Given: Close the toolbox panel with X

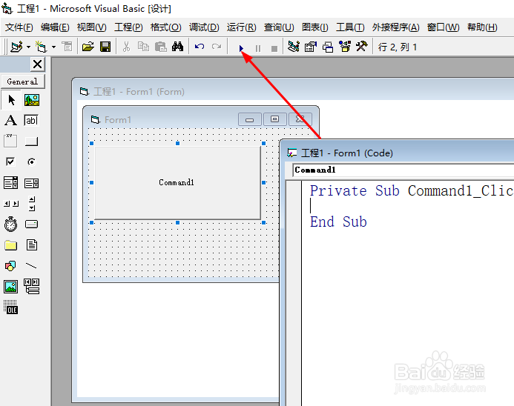Looking at the screenshot, I should pos(38,64).
